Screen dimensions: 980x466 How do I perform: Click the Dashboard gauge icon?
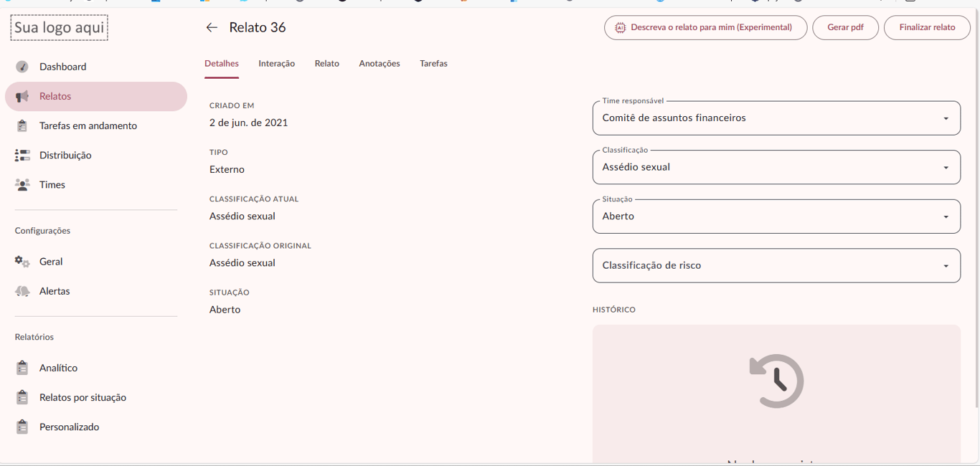tap(22, 67)
